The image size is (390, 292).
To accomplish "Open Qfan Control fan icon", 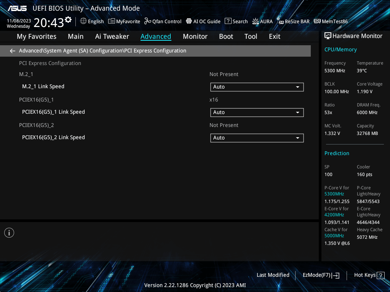I will [x=148, y=21].
